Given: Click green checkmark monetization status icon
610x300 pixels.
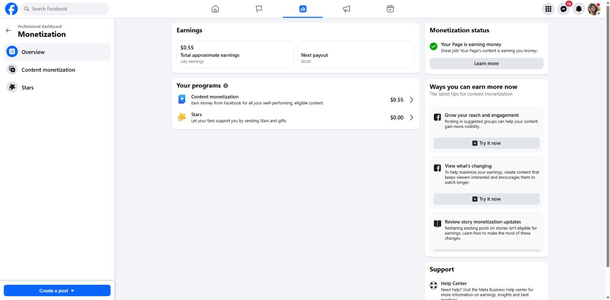Looking at the screenshot, I should 433,46.
